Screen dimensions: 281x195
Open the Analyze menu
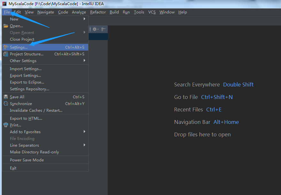pos(79,12)
